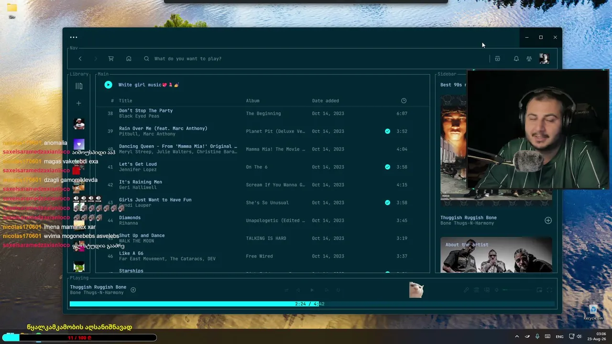This screenshot has height=344, width=612.
Task: Select track 'Diamonds'
Action: 130,218
